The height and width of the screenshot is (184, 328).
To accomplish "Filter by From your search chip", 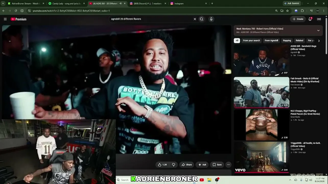I will (x=251, y=40).
